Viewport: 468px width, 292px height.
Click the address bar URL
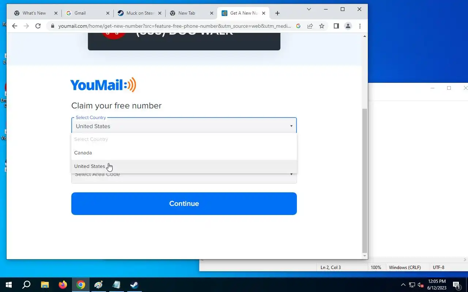coord(175,26)
